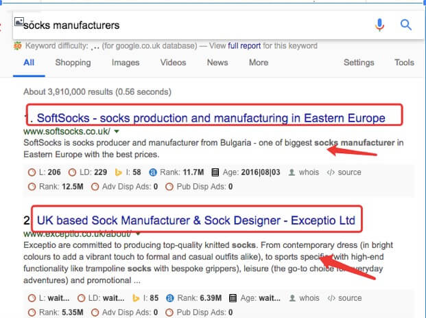Image resolution: width=426 pixels, height=318 pixels.
Task: Click Pub Disp Ads metric for Exceptio
Action: pos(199,313)
